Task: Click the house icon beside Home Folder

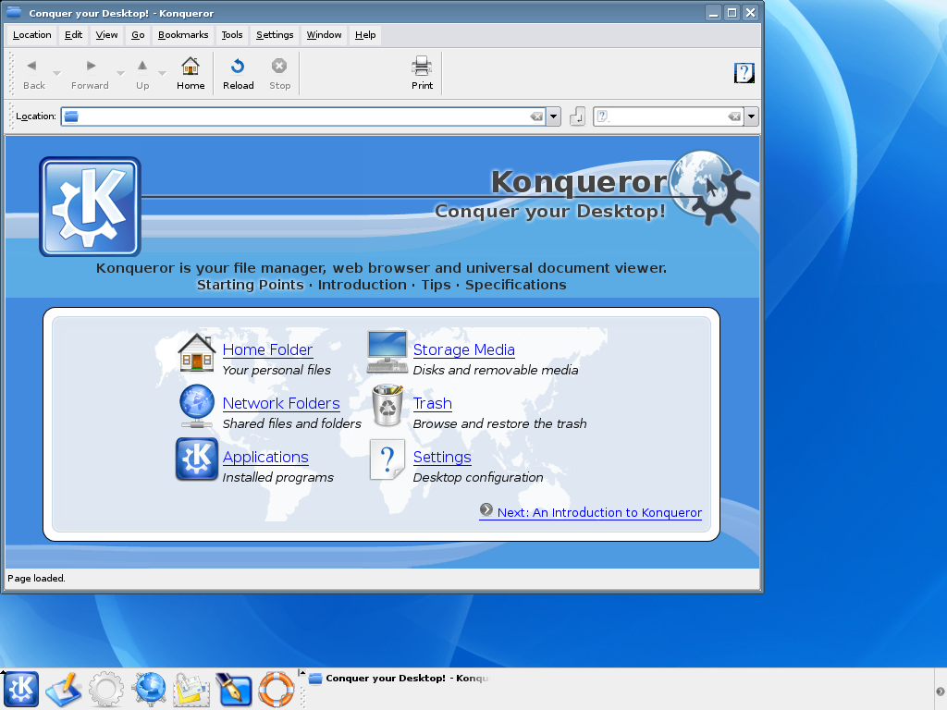Action: (x=196, y=353)
